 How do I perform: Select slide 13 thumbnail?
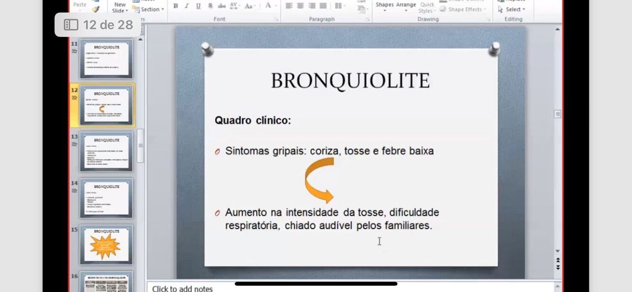[x=106, y=152]
